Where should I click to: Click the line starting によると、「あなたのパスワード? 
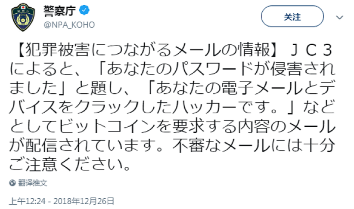(172, 68)
